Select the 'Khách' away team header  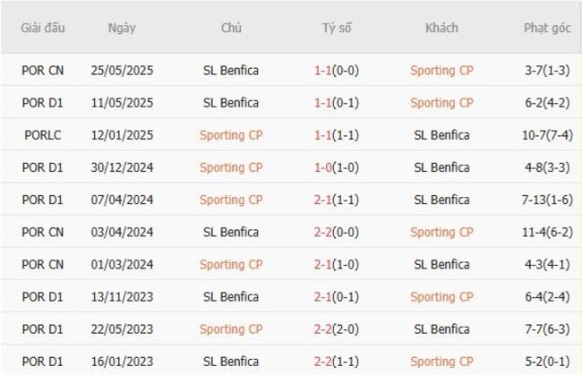[x=441, y=28]
